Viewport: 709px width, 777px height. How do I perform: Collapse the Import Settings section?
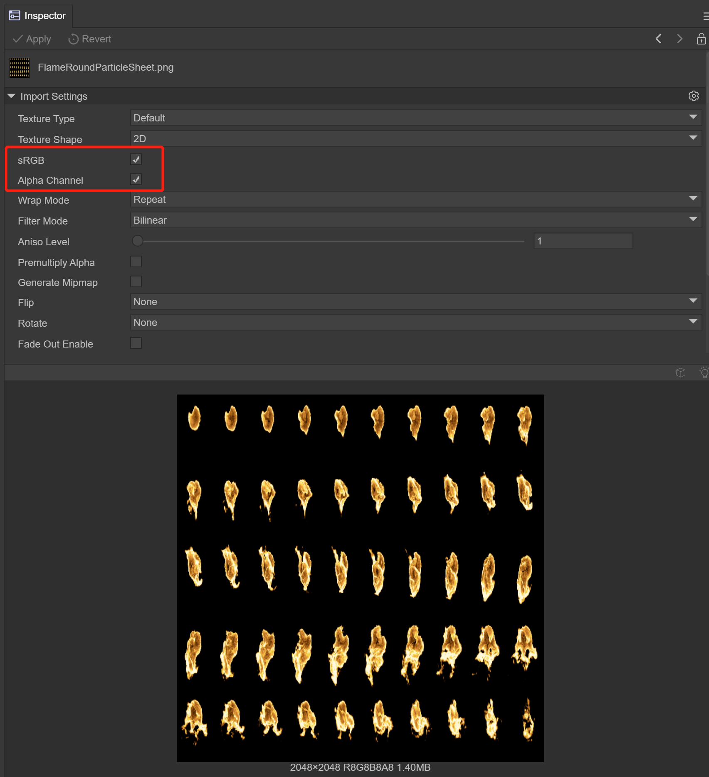11,96
